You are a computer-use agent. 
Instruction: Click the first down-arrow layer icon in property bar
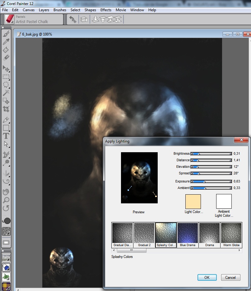[x=95, y=19]
